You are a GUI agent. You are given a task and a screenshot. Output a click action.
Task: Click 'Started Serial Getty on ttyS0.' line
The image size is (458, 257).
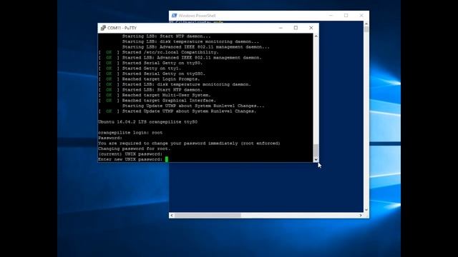pos(162,63)
